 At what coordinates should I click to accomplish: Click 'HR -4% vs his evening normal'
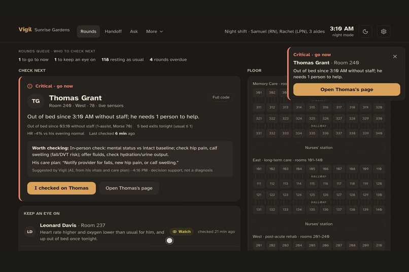coord(56,134)
